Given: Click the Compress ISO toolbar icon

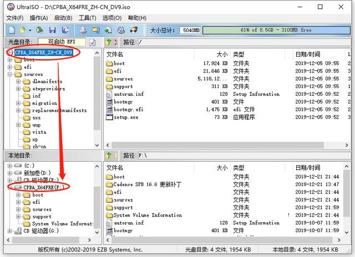Looking at the screenshot, I should pyautogui.click(x=109, y=30).
